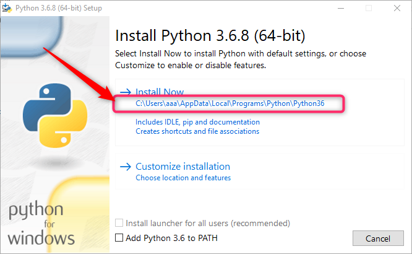Enable Add Python 3.6 to PATH checkbox
The height and width of the screenshot is (254, 412).
pyautogui.click(x=119, y=238)
